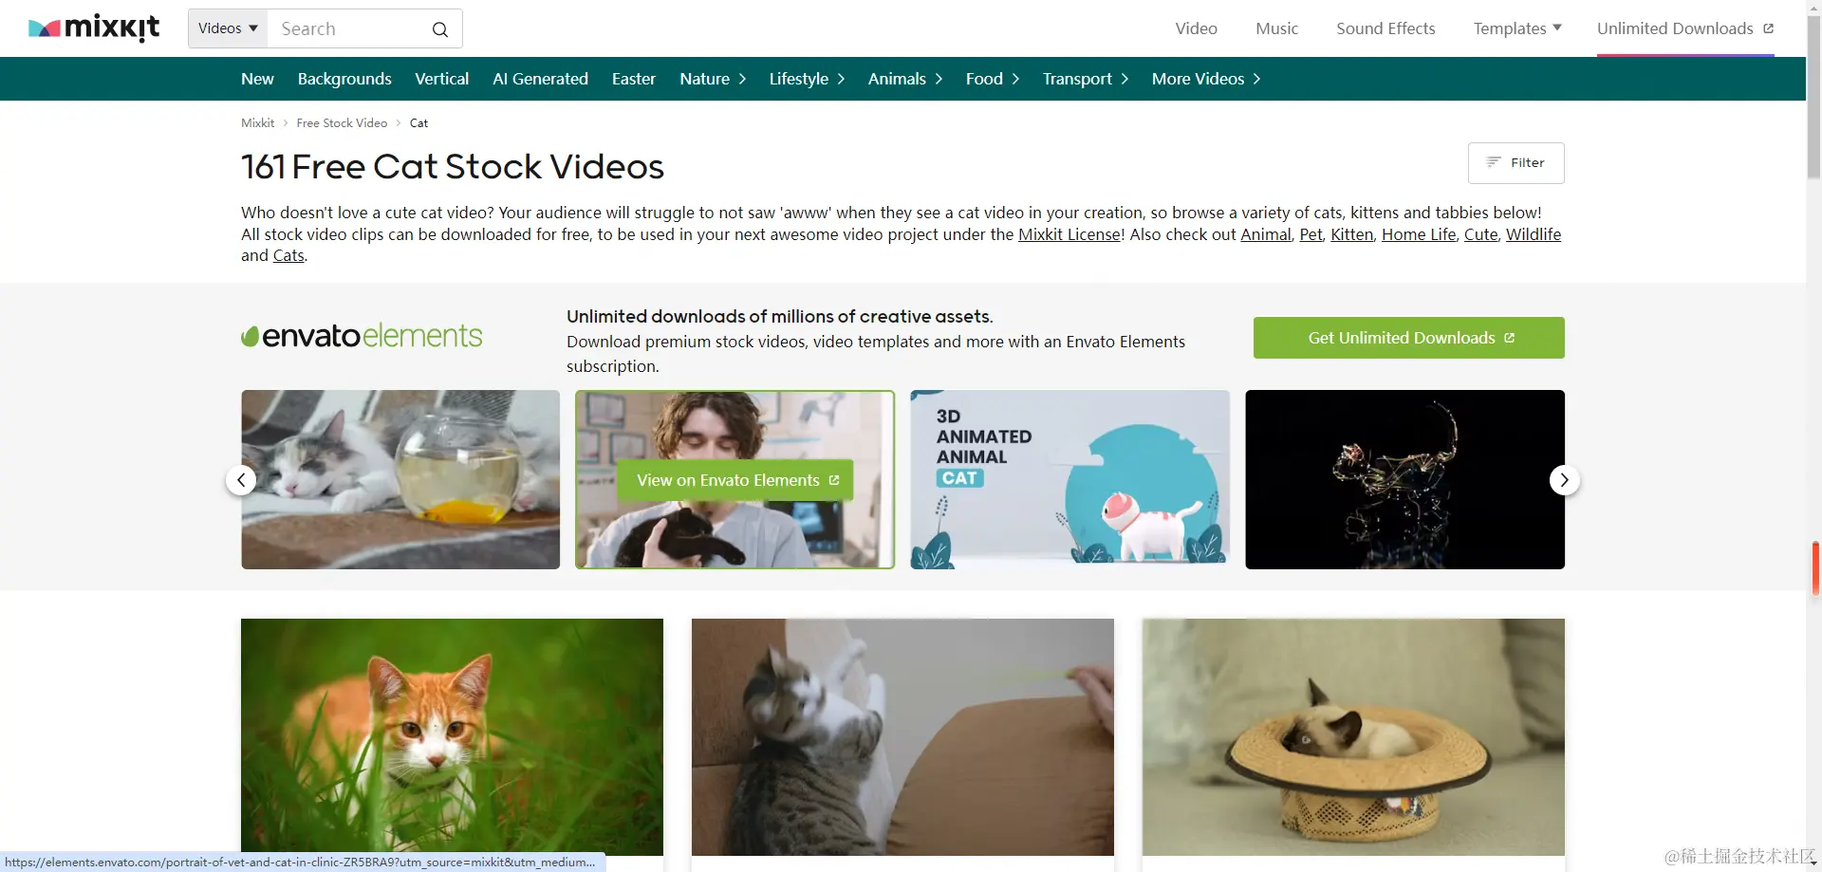Image resolution: width=1822 pixels, height=872 pixels.
Task: Open the cat in straw hat video
Action: click(1353, 737)
